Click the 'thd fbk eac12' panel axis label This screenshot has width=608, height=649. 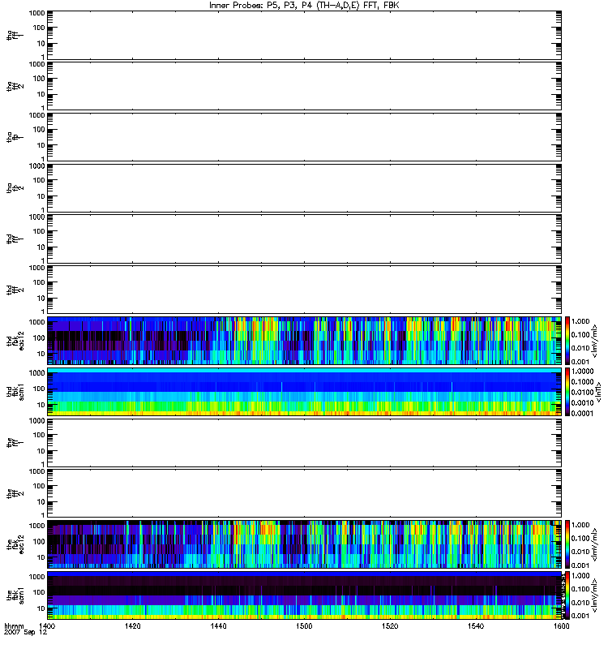pos(15,341)
